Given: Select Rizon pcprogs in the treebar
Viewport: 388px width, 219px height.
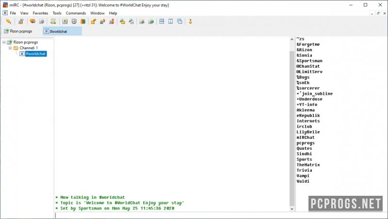Looking at the screenshot, I should tap(26, 43).
